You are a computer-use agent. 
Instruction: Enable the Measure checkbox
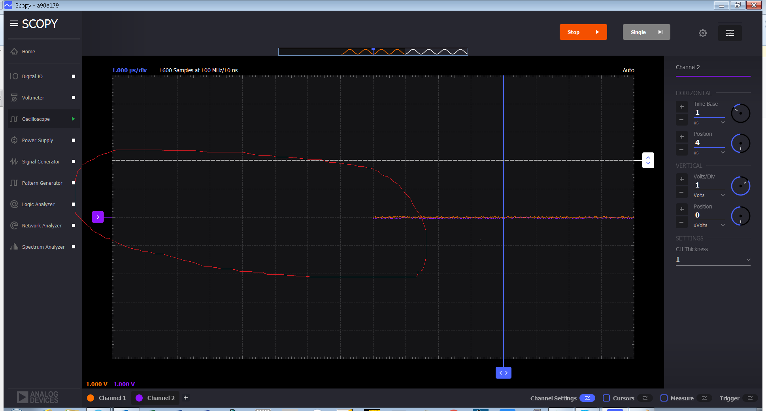(x=664, y=398)
